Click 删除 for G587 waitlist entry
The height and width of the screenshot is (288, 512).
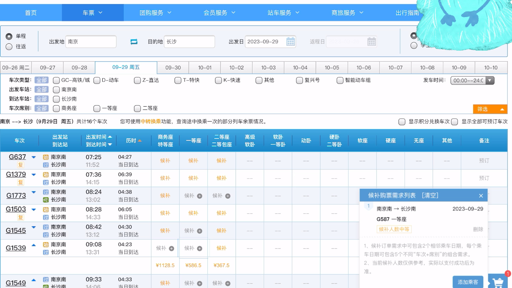[478, 229]
